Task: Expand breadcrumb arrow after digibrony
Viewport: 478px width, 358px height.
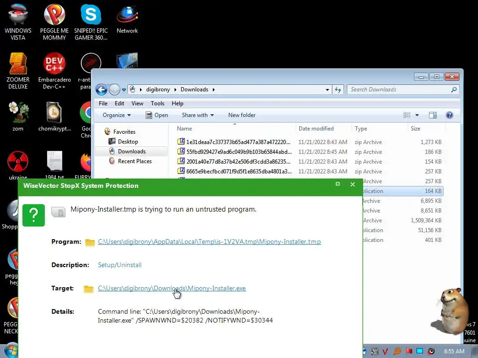Action: point(176,89)
